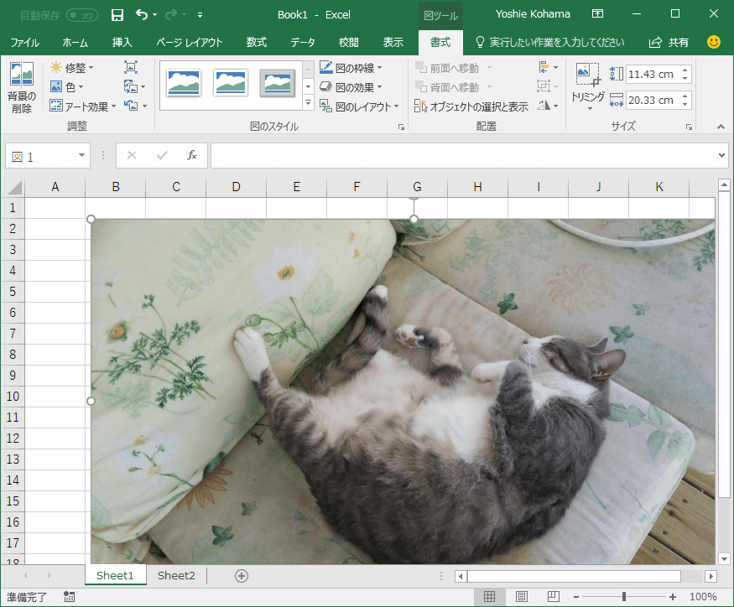Open 図のスタイル dialog launcher
The height and width of the screenshot is (607, 734).
[401, 127]
